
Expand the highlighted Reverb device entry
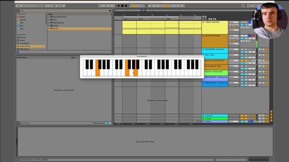tap(49, 29)
